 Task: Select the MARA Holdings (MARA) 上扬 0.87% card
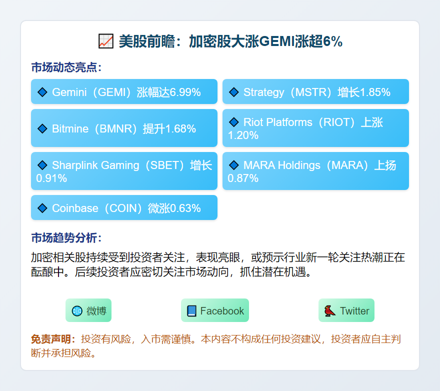[315, 171]
